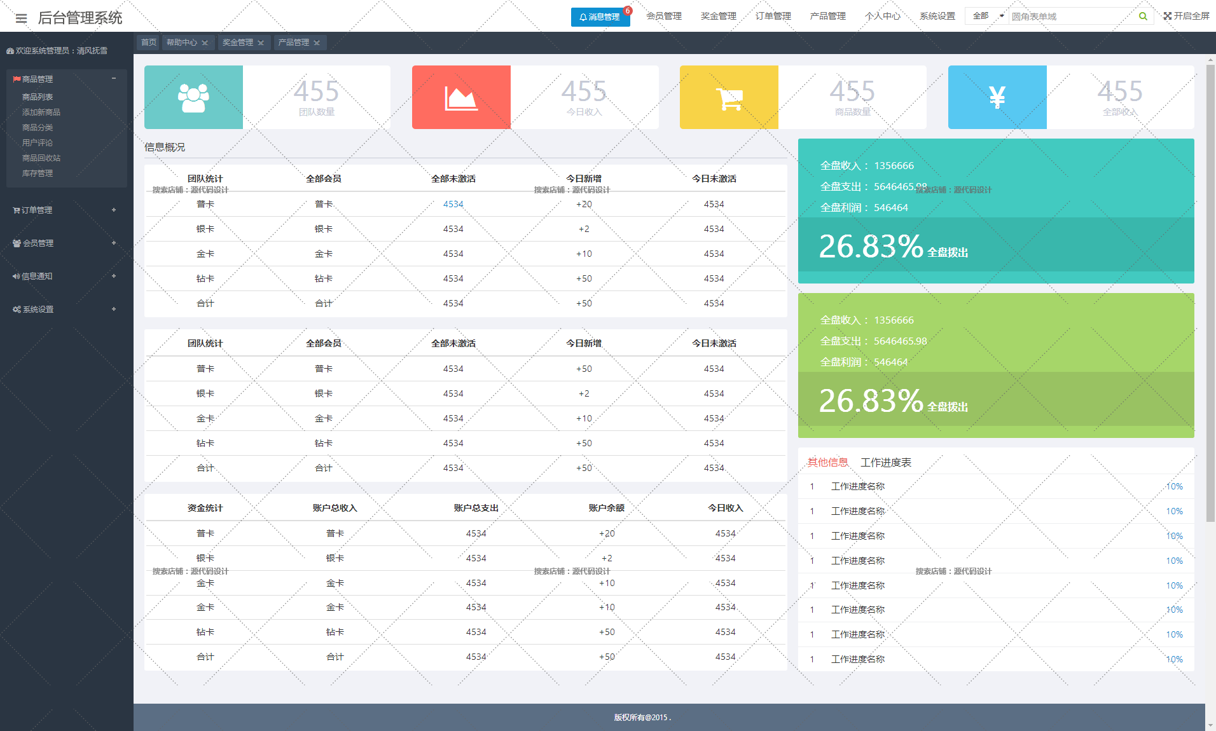The image size is (1216, 731).
Task: Open the 商品列表 sidebar link
Action: click(38, 97)
